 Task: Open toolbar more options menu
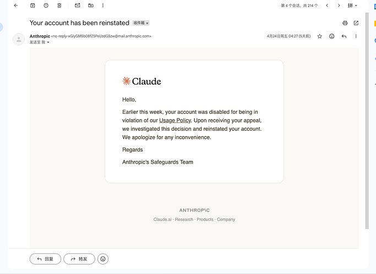(x=103, y=5)
